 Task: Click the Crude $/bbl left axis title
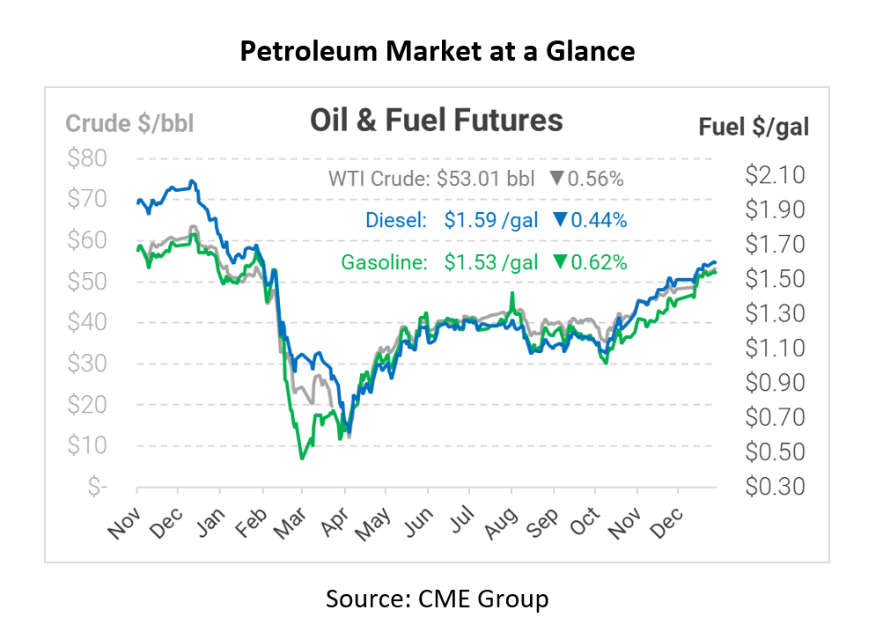pyautogui.click(x=130, y=123)
